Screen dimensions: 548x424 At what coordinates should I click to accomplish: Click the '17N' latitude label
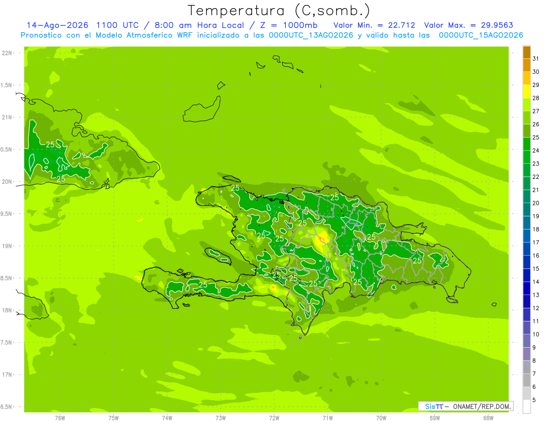pyautogui.click(x=6, y=375)
